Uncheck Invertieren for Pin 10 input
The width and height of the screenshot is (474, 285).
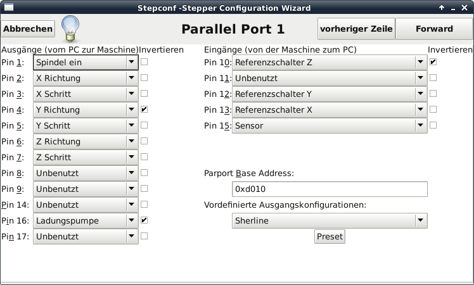click(433, 62)
